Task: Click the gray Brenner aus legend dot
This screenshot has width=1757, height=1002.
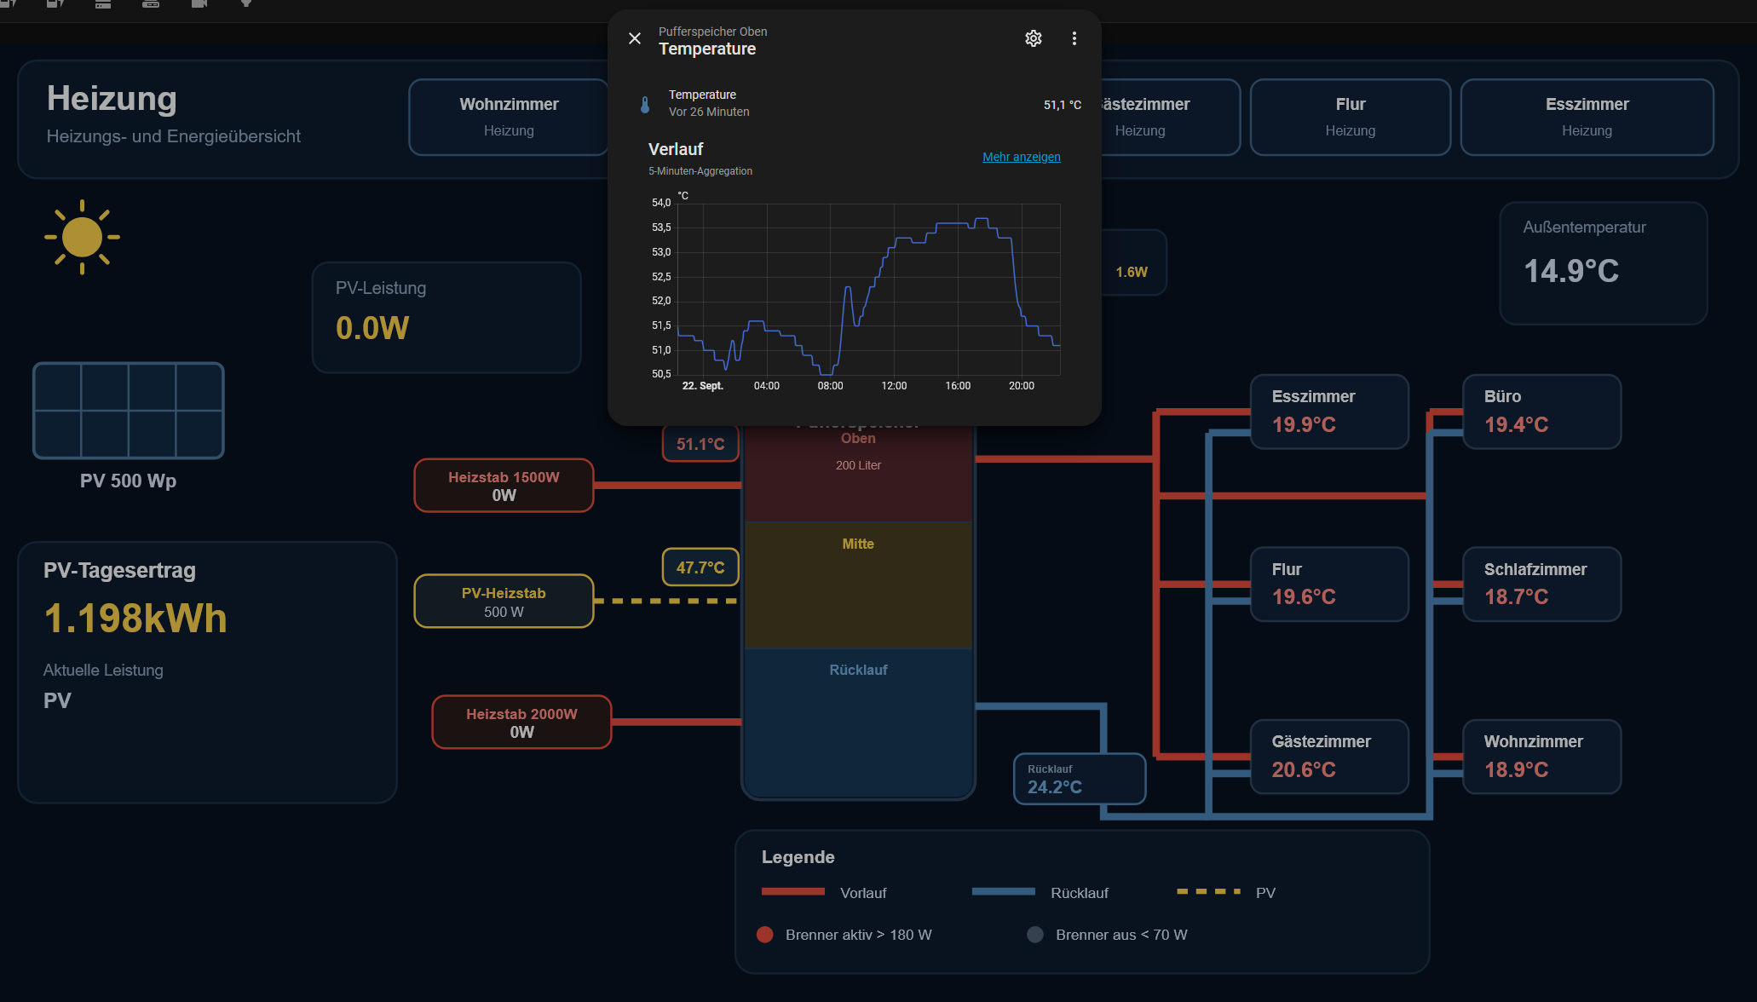Action: click(1035, 935)
